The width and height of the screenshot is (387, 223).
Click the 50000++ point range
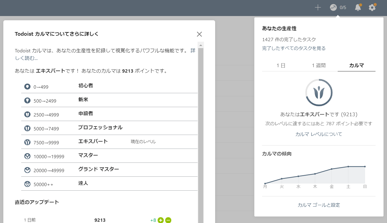(44, 185)
